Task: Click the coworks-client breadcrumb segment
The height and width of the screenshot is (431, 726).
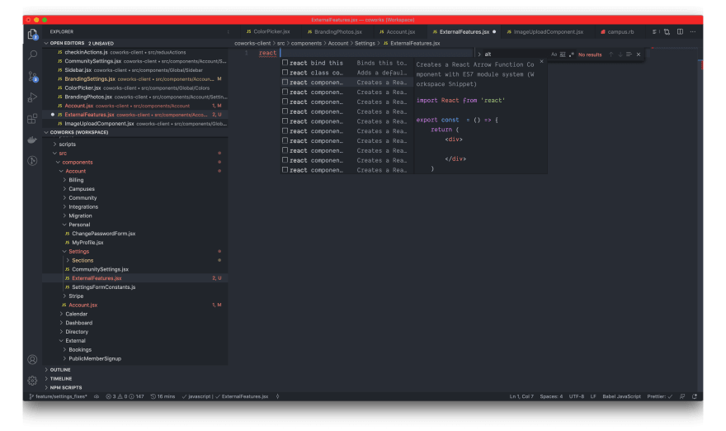Action: [x=252, y=43]
